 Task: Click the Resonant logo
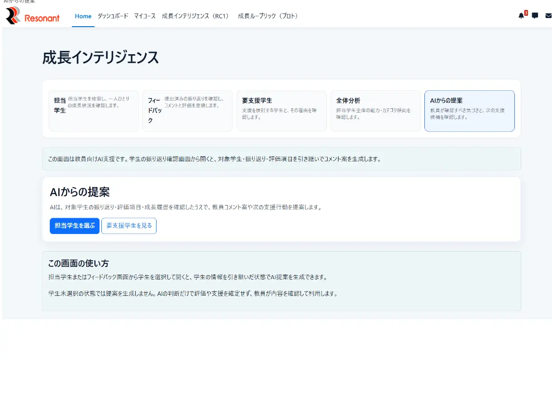click(x=33, y=16)
